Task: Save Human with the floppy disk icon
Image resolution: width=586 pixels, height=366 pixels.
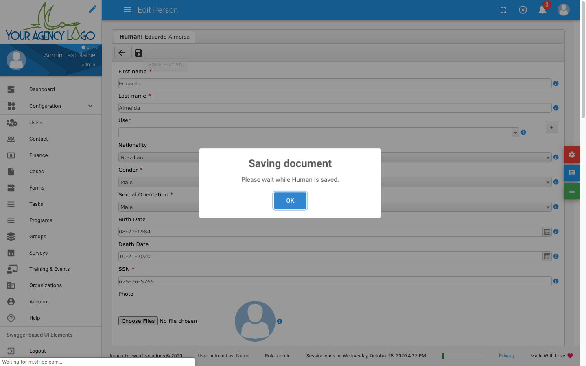Action: point(138,52)
